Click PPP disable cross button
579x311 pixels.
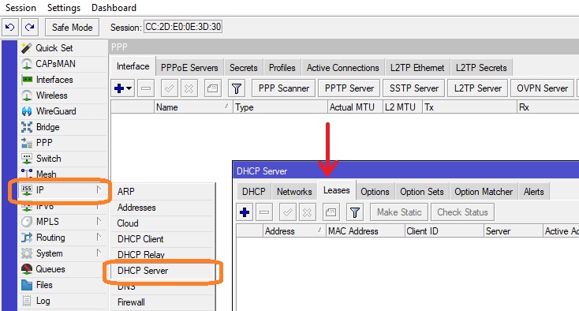pyautogui.click(x=189, y=88)
